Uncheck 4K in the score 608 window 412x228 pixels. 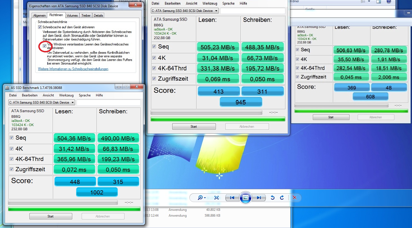[x=297, y=59]
